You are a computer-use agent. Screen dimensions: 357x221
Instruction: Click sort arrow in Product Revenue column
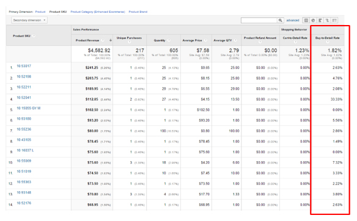(x=111, y=40)
